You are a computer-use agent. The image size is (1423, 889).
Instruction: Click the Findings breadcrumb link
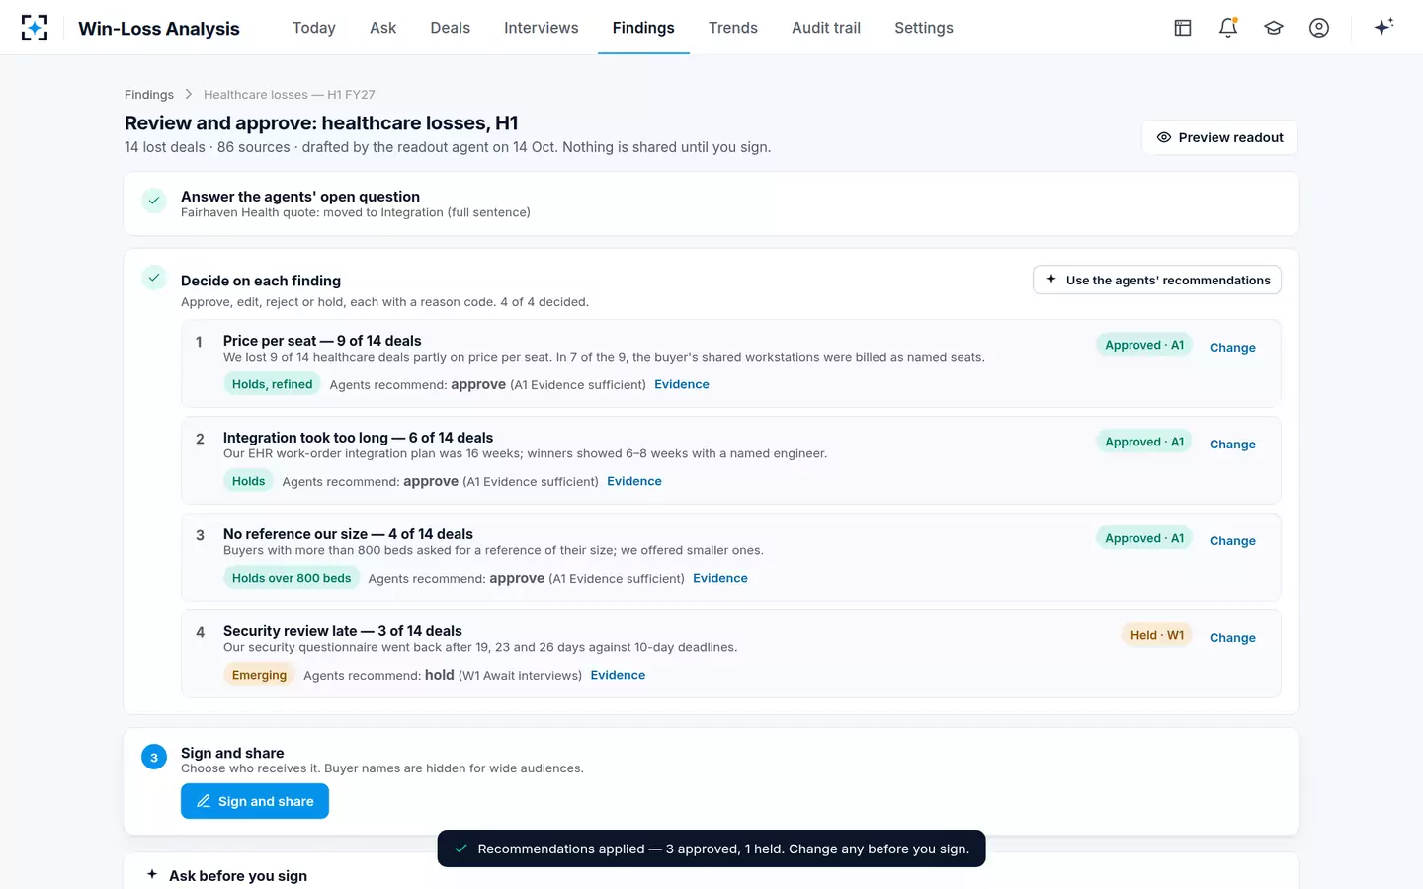point(149,95)
